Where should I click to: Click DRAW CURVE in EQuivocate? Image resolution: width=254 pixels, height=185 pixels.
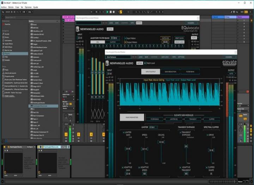(x=180, y=42)
